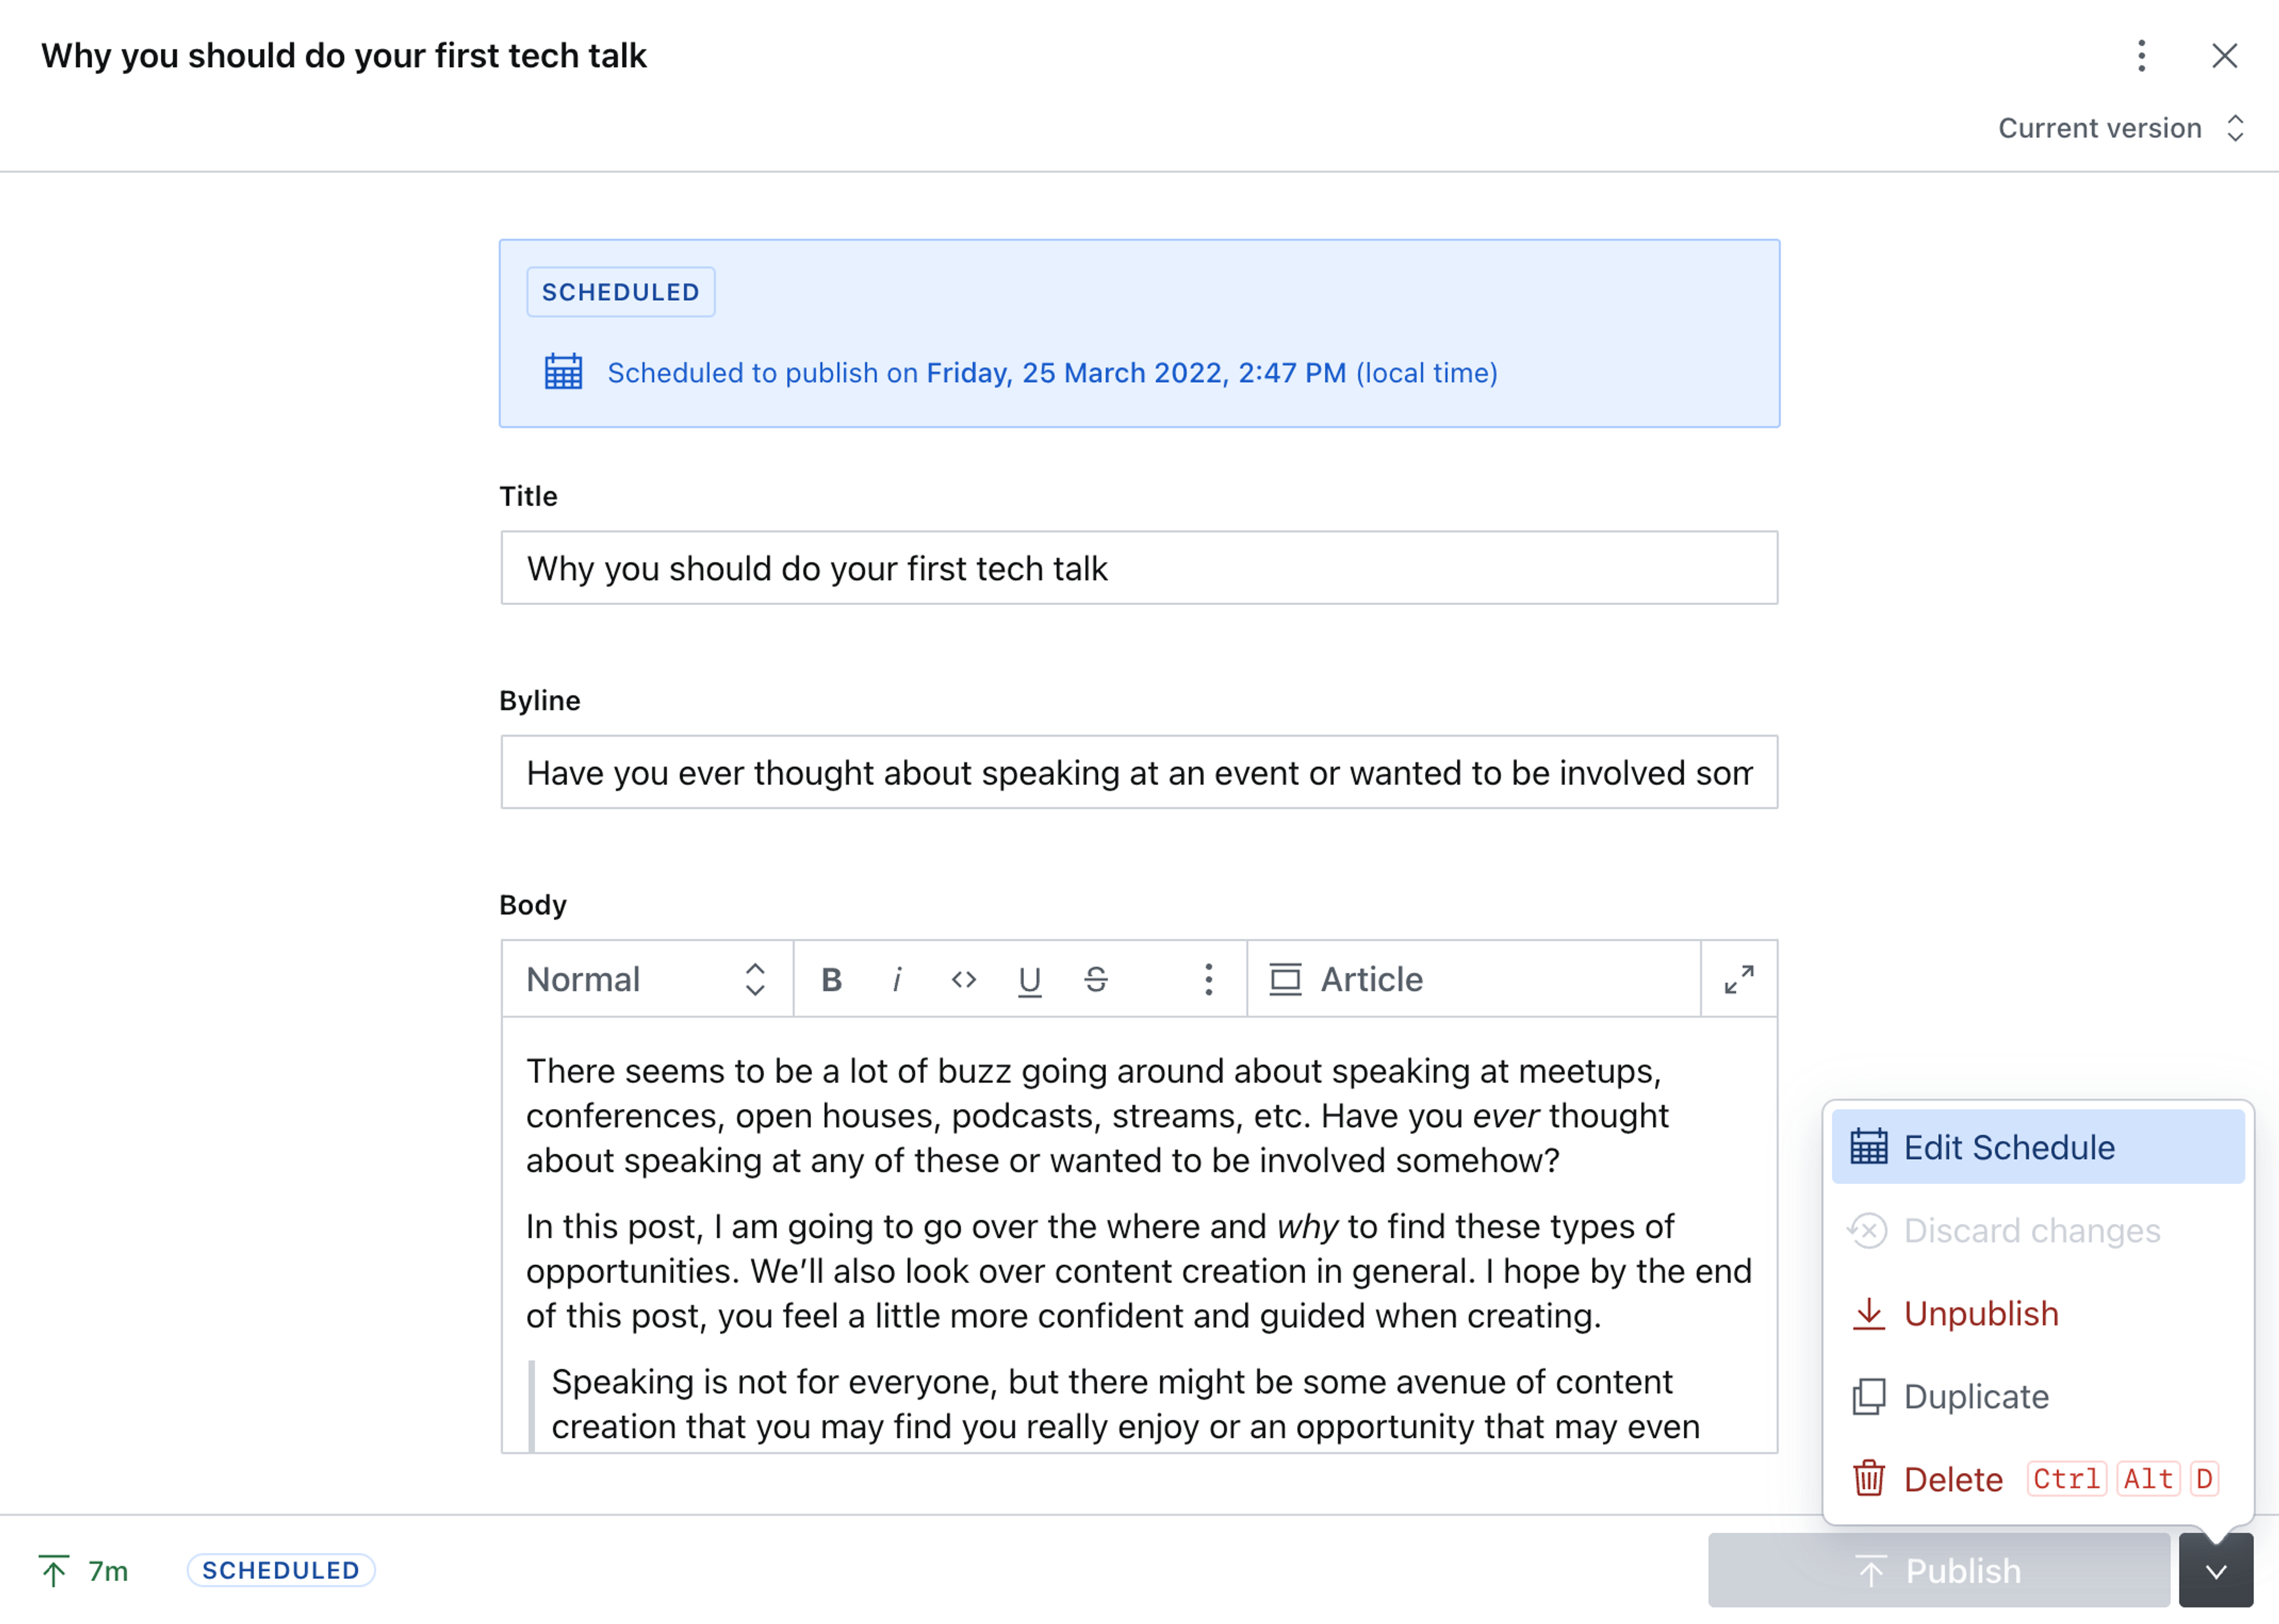Select Delete in the actions menu
Screen dimensions: 2279x1624
(1953, 1479)
